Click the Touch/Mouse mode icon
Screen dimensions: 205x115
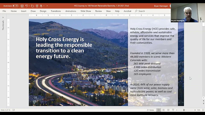click(x=41, y=6)
